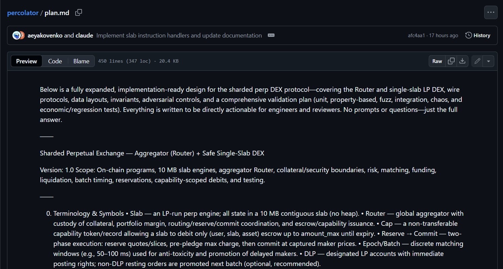This screenshot has width=503, height=269.
Task: Click the Raw button
Action: 437,61
